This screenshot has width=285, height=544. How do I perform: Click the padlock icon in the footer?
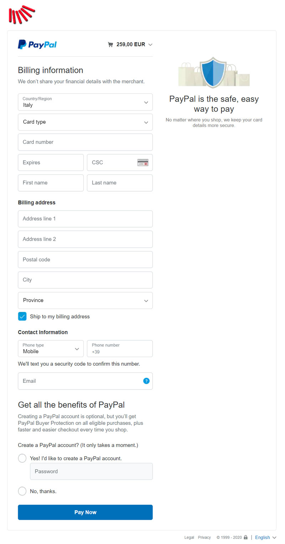245,537
